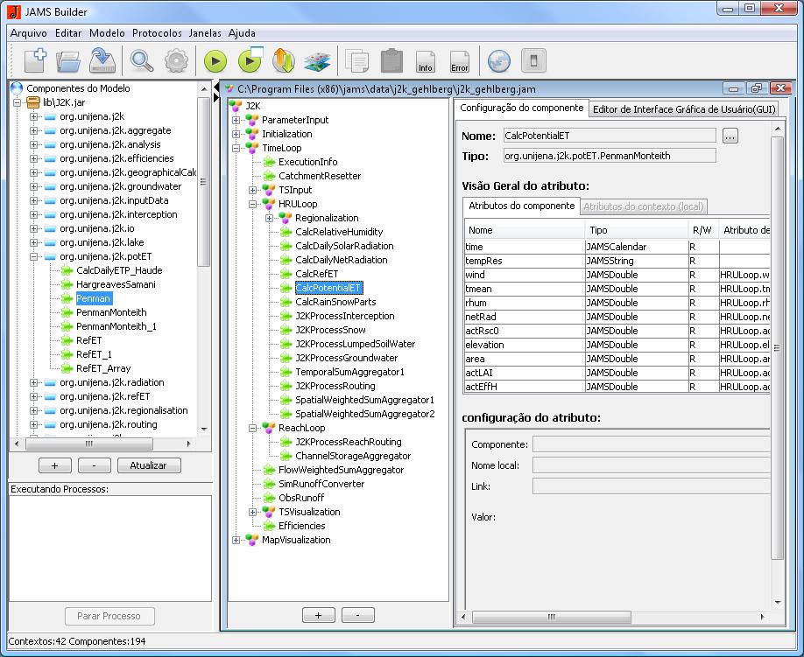Select the netRad attribute row
The height and width of the screenshot is (657, 804).
tap(525, 317)
